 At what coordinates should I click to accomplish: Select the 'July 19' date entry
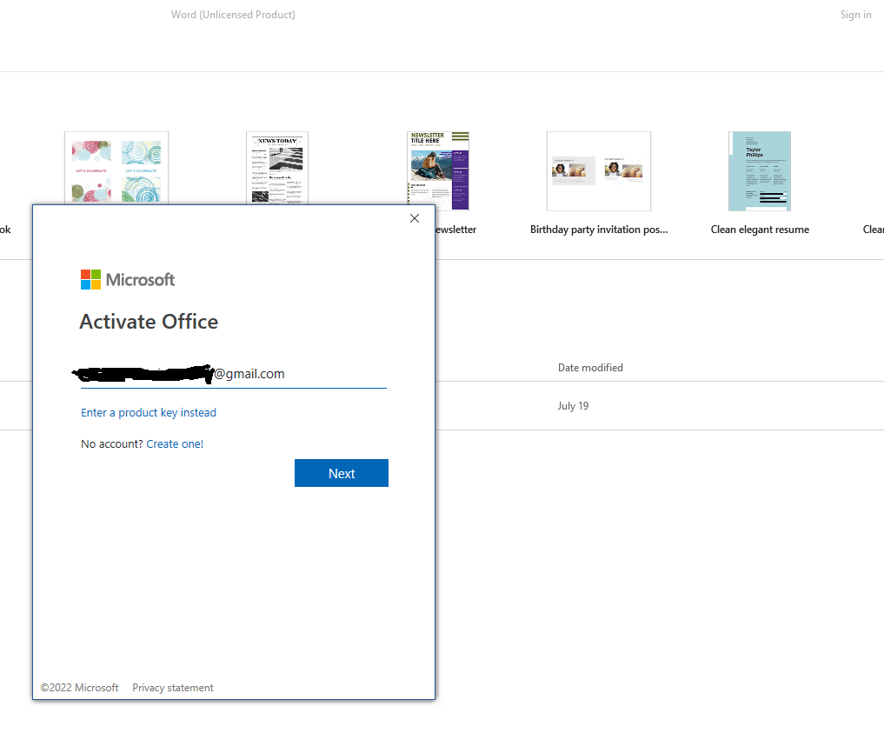tap(573, 406)
